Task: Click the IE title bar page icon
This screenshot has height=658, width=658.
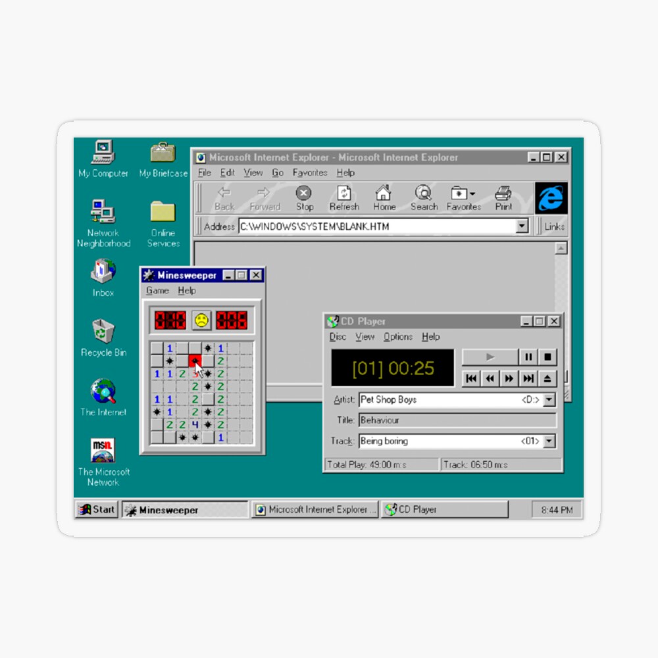Action: pos(201,158)
